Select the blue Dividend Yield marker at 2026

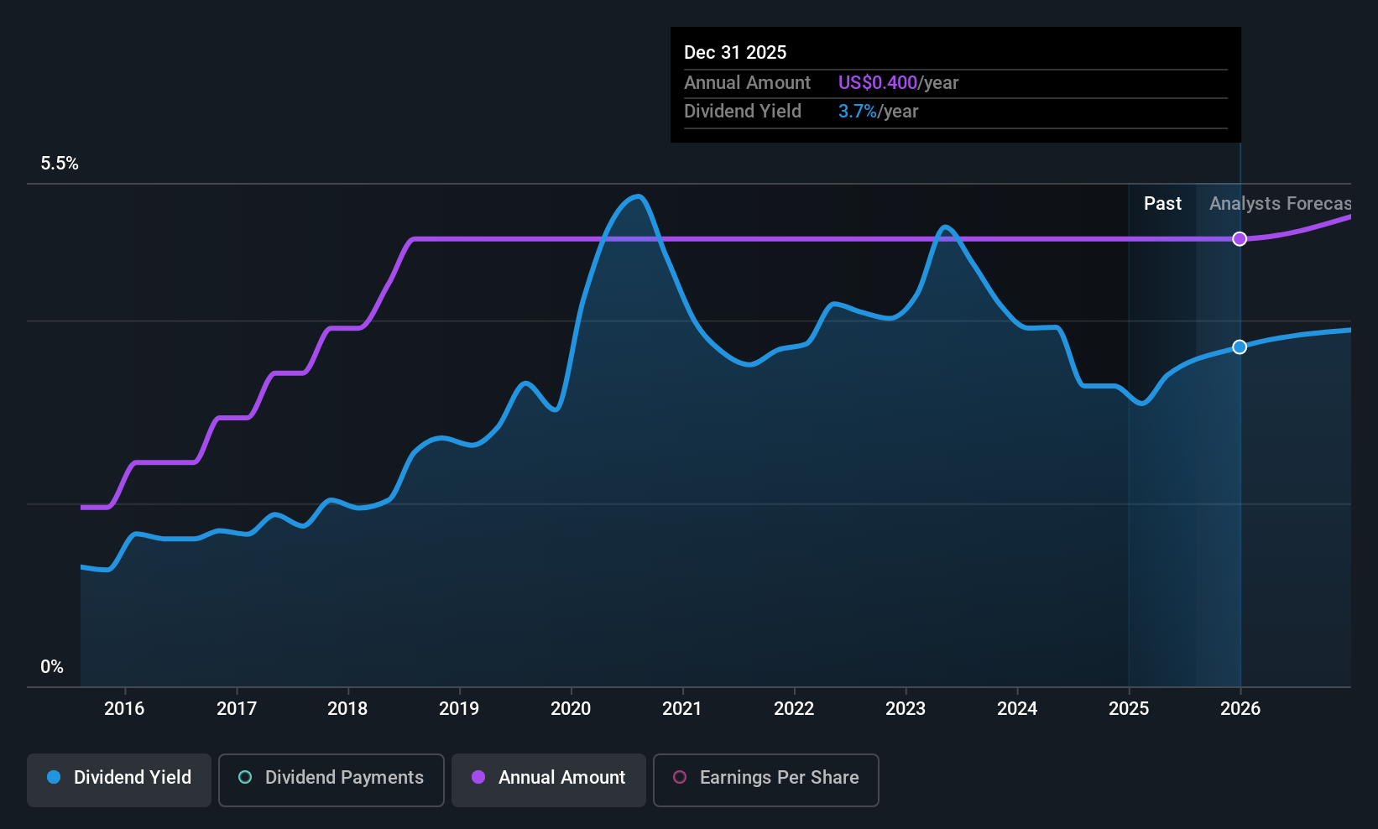click(x=1240, y=347)
